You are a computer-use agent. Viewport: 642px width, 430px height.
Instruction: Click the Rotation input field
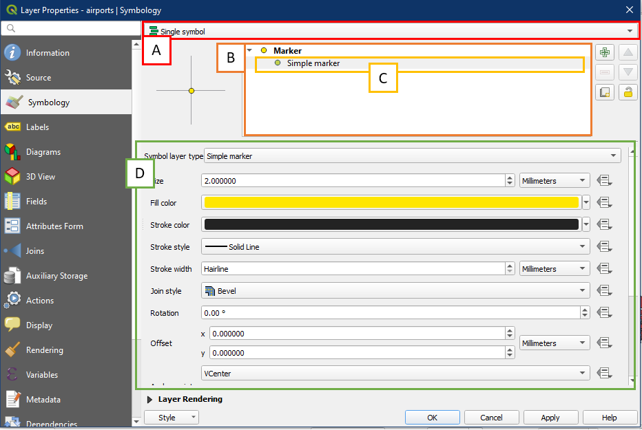(390, 313)
